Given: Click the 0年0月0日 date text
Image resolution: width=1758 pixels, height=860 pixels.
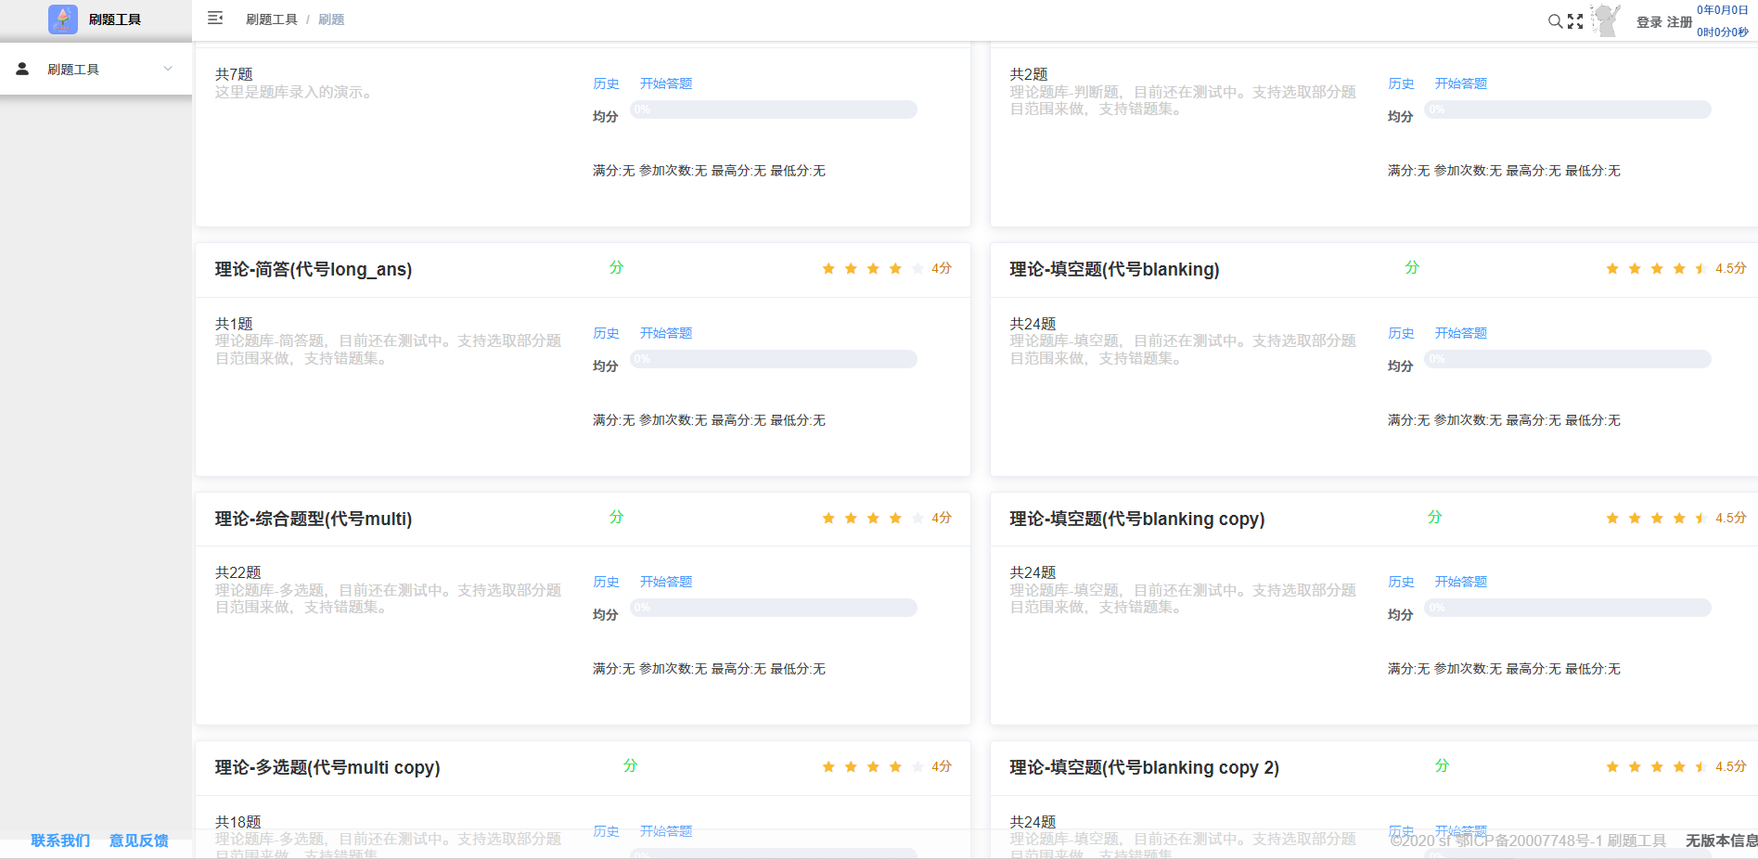Looking at the screenshot, I should [1723, 10].
